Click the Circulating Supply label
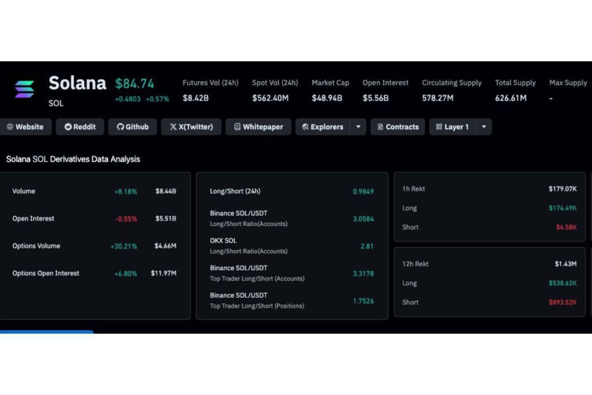This screenshot has height=395, width=592. [452, 83]
